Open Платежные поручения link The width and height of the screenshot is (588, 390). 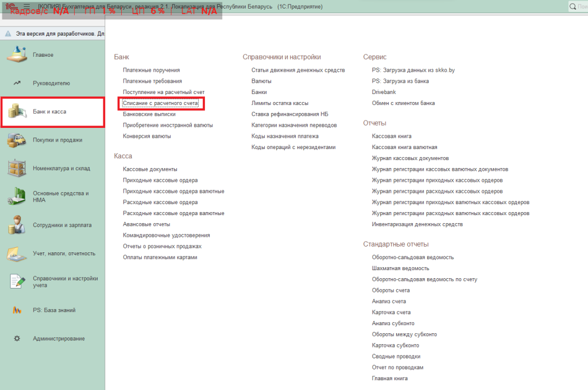pos(152,70)
